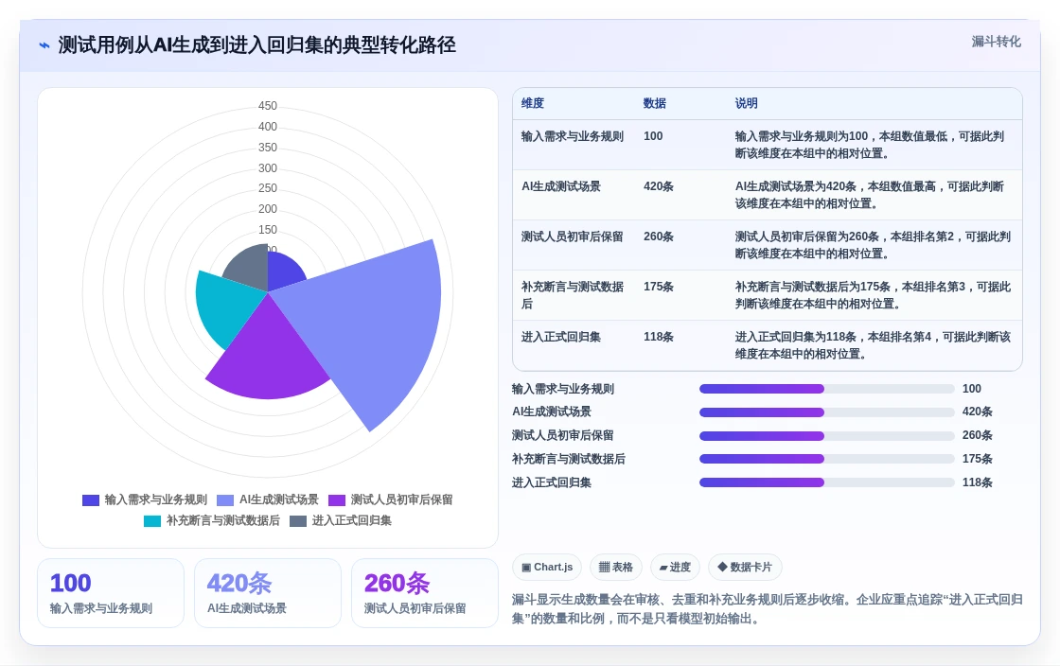
Task: Click the 420条 value in table
Action: coord(659,186)
